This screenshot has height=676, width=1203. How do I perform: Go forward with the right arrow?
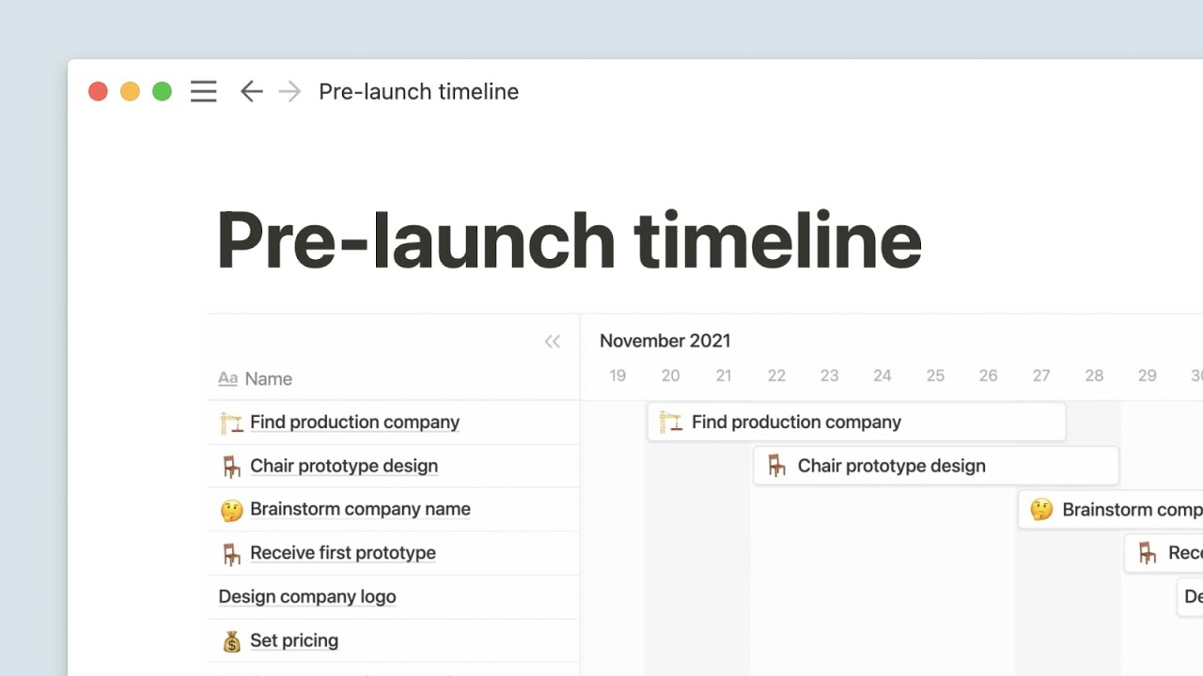289,91
